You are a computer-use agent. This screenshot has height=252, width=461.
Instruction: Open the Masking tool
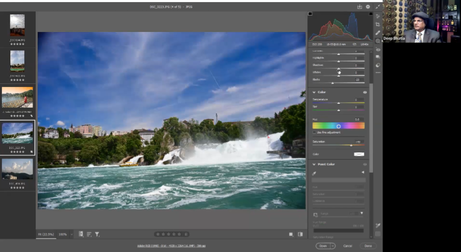(378, 41)
